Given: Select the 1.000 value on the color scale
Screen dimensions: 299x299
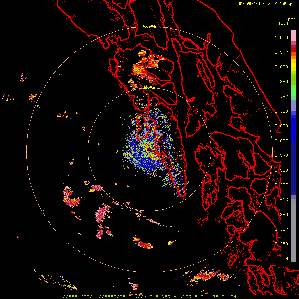Looking at the screenshot, I should [x=281, y=37].
